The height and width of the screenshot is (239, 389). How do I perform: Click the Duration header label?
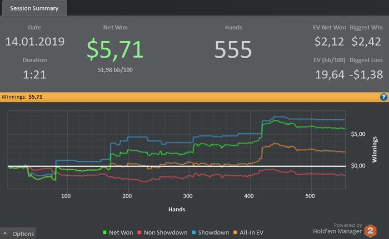point(34,60)
